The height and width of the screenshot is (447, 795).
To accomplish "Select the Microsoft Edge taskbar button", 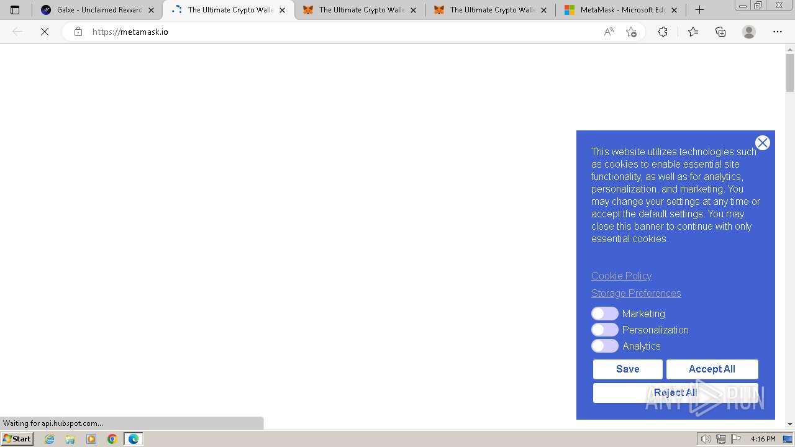I will pyautogui.click(x=134, y=439).
